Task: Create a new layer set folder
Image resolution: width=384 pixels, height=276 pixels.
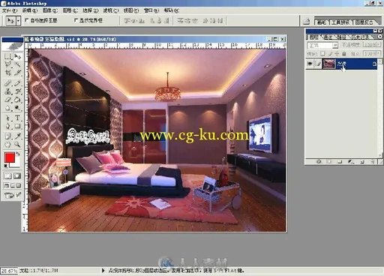Action: pos(340,162)
